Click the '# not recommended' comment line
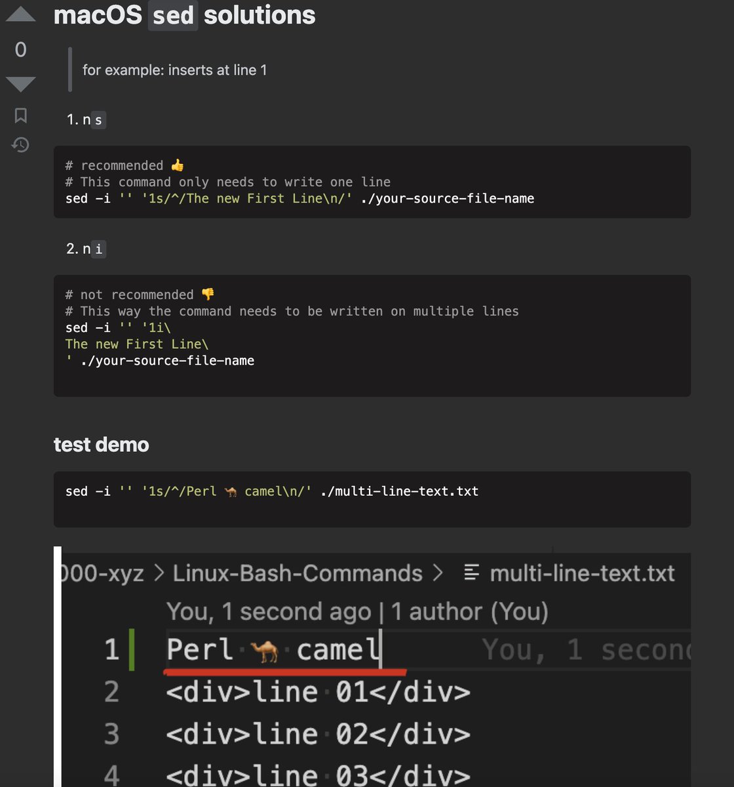This screenshot has height=787, width=734. click(140, 294)
